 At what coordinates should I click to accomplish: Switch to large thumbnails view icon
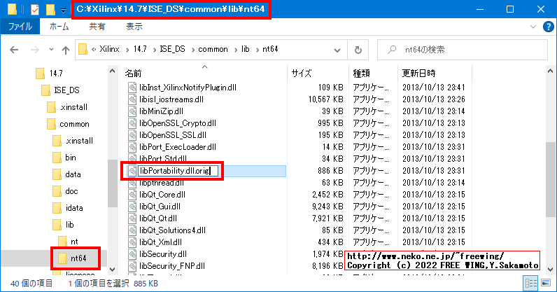pos(546,284)
